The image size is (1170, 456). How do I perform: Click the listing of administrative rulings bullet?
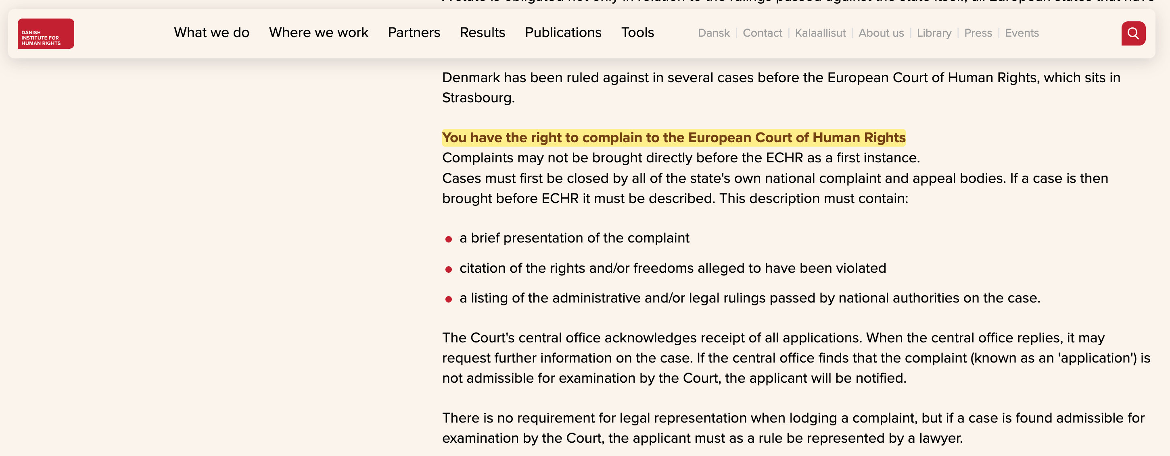coord(750,298)
